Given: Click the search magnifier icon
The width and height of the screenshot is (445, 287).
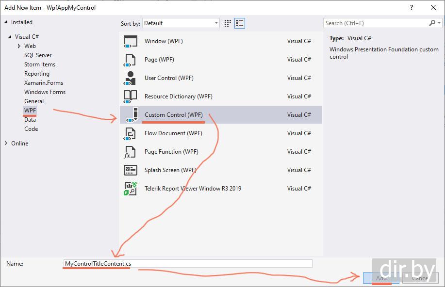Looking at the screenshot, I should pyautogui.click(x=432, y=23).
